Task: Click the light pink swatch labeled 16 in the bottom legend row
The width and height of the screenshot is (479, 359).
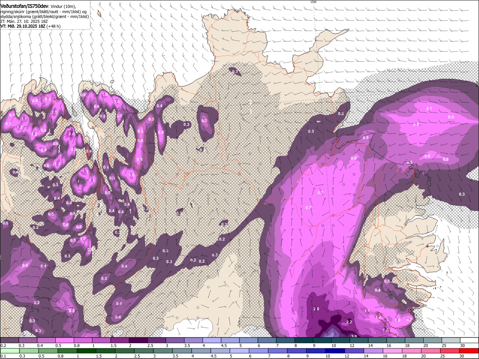Action: [x=392, y=351]
